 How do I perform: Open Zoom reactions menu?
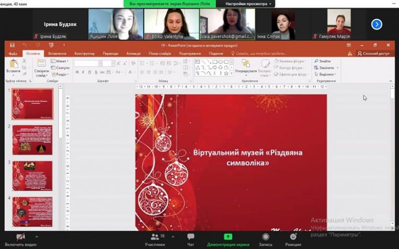293,237
